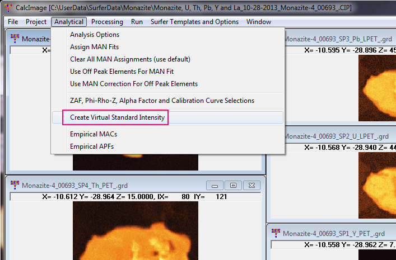Open ZAF, Phi-Rho-Z selections dialog
The height and width of the screenshot is (260, 396).
click(162, 101)
